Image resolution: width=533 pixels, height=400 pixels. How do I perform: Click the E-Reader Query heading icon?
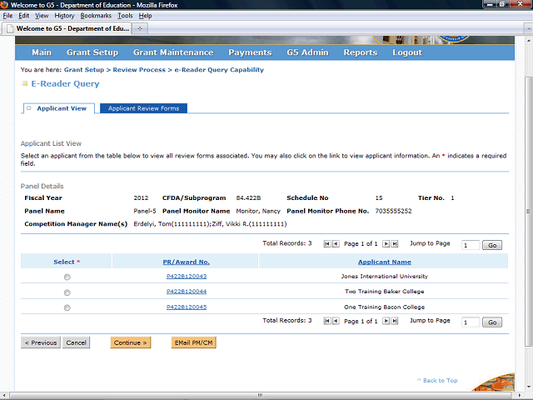(x=25, y=83)
